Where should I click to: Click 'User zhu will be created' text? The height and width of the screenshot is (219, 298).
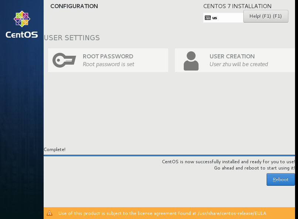pyautogui.click(x=239, y=64)
